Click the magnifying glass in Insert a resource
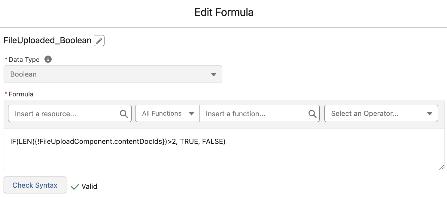The height and width of the screenshot is (197, 447). [124, 114]
